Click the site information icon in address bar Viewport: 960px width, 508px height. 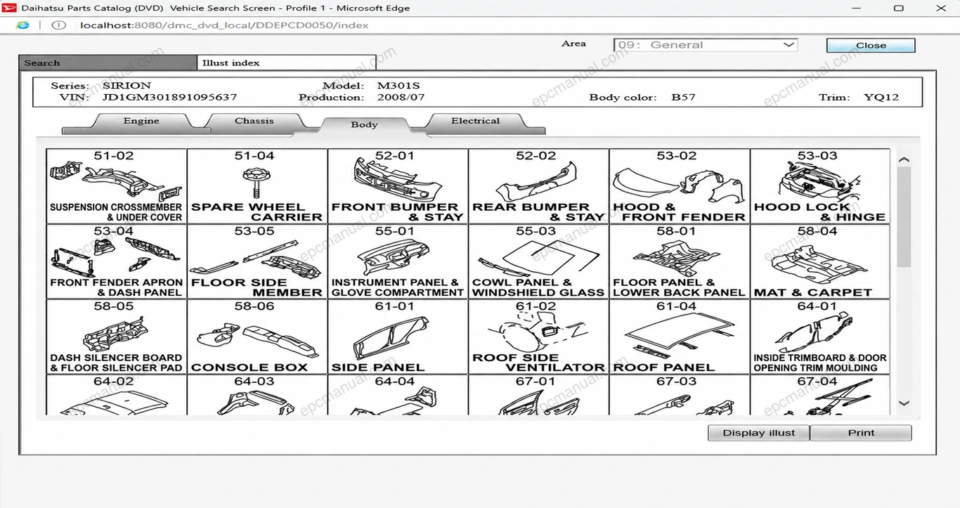59,25
